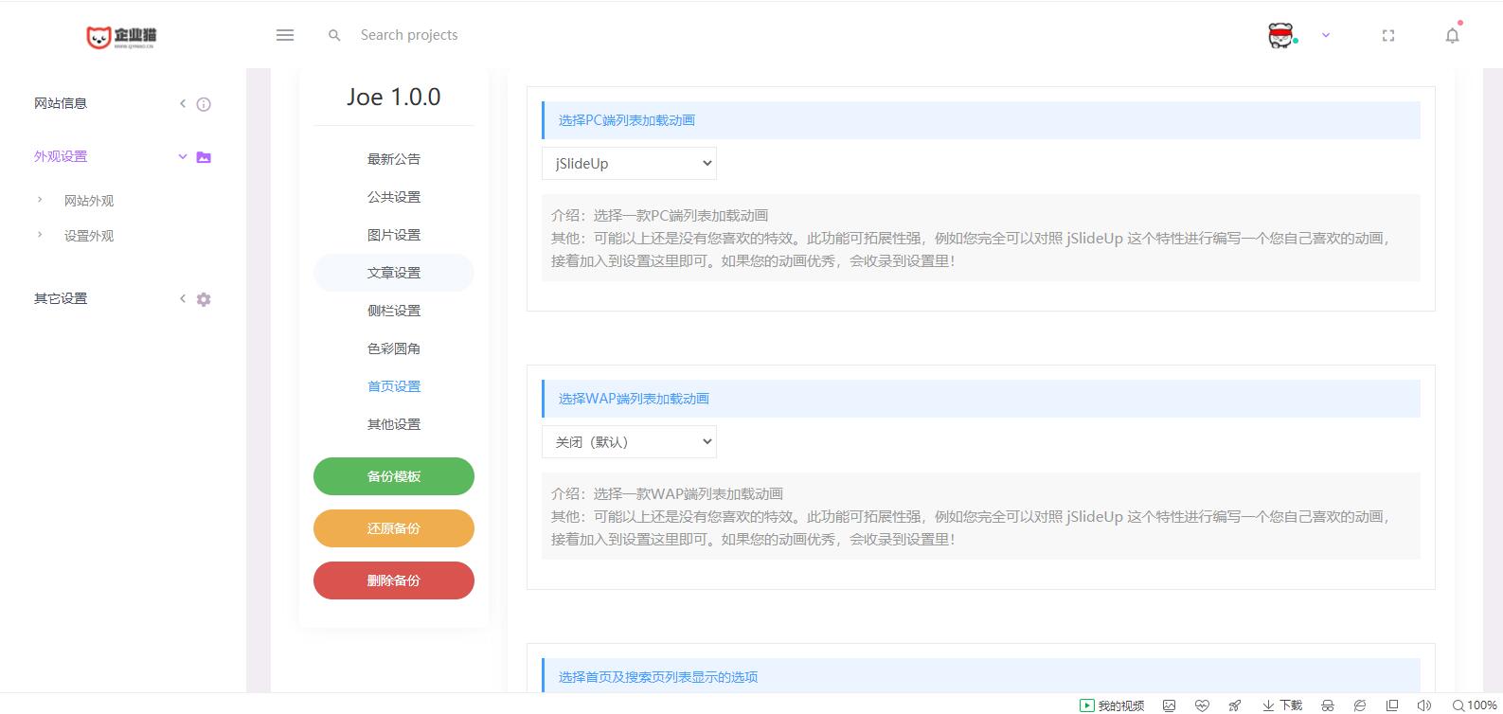Open the PC list animation dropdown
This screenshot has height=714, width=1503.
coord(629,163)
